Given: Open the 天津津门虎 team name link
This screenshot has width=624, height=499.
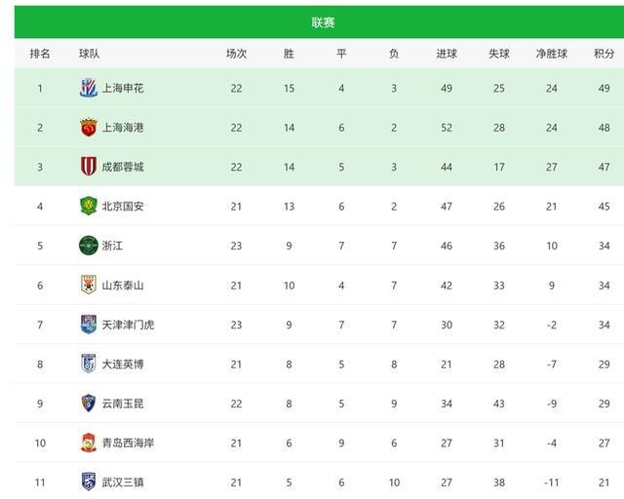Looking at the screenshot, I should [x=128, y=325].
